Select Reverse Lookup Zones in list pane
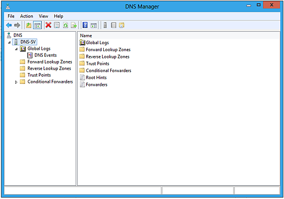 click(x=107, y=56)
